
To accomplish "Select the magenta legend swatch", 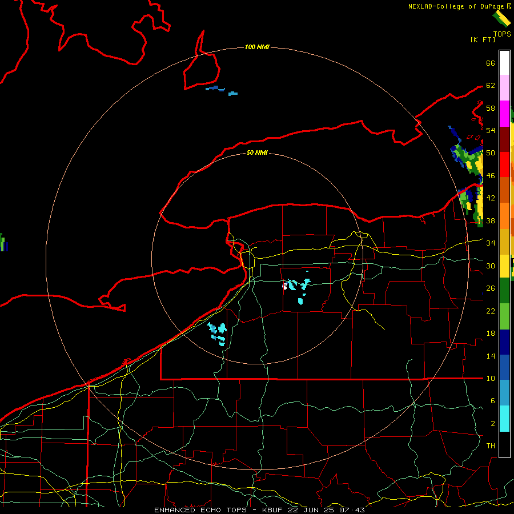I will pos(504,114).
